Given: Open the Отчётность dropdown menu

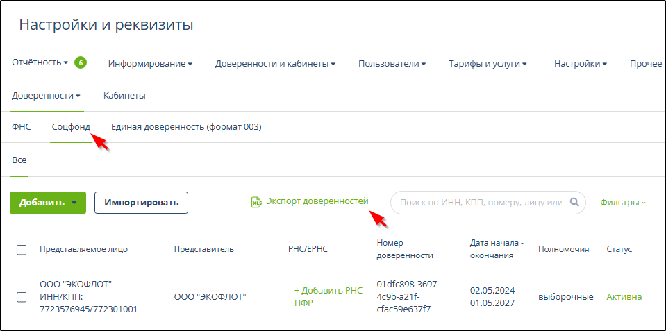Looking at the screenshot, I should [x=40, y=63].
